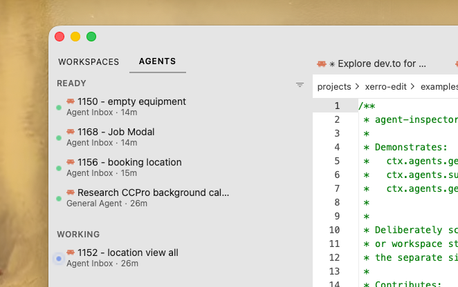Screen dimensions: 458x287
Task: Expand the chevron after xerro-edit breadcrumb
Action: pos(412,86)
